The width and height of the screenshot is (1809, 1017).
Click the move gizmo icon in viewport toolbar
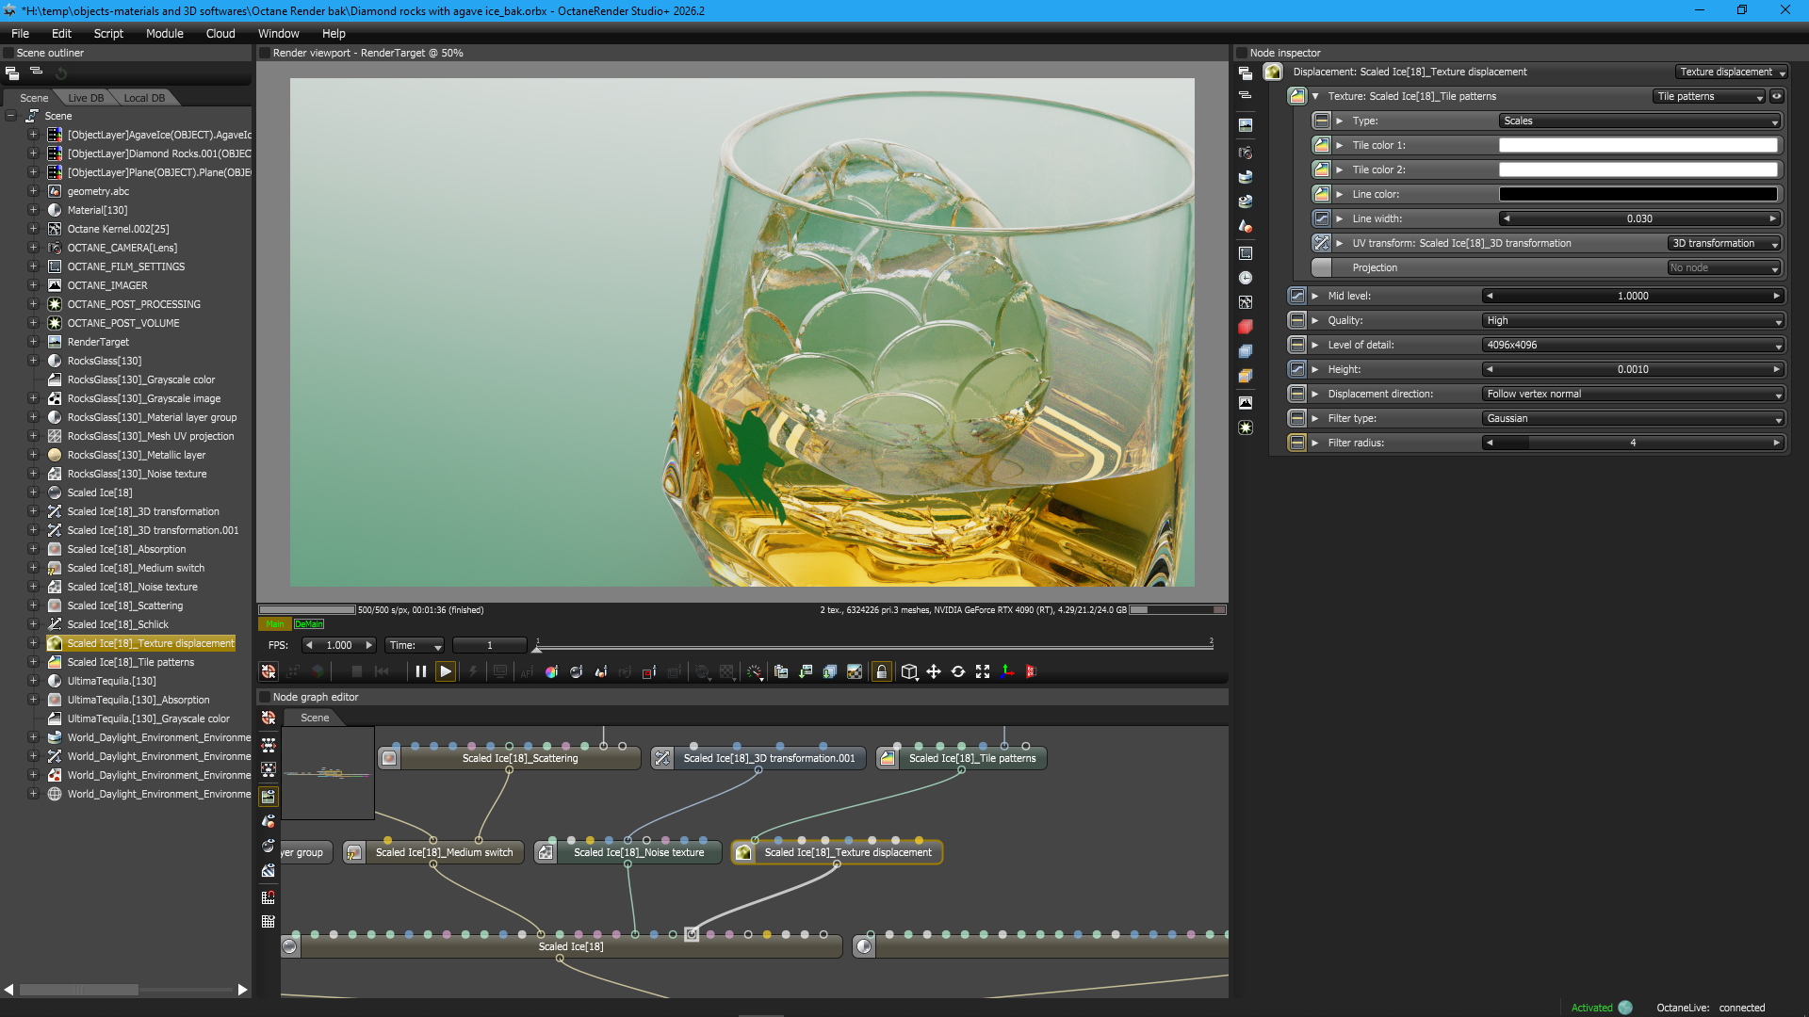click(x=934, y=671)
